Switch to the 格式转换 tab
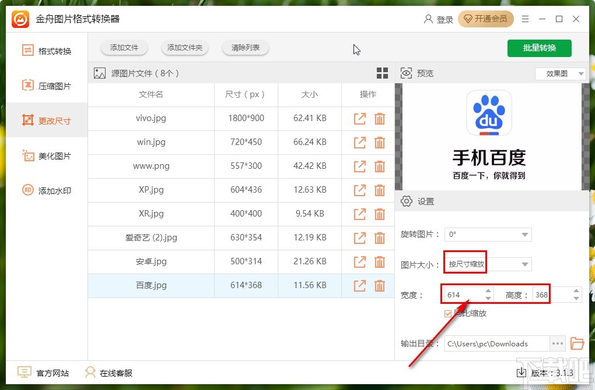This screenshot has height=390, width=595. [27, 51]
